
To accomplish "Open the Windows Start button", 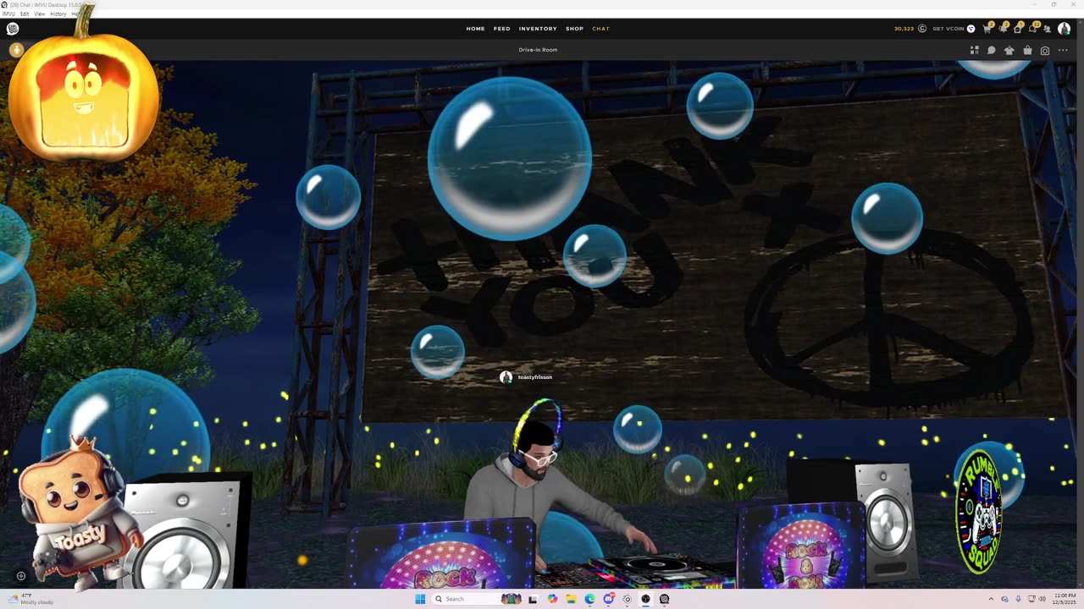I will click(420, 599).
